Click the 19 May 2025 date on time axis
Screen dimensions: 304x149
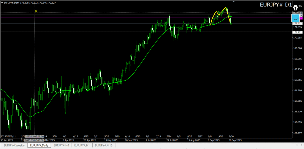[109, 140]
